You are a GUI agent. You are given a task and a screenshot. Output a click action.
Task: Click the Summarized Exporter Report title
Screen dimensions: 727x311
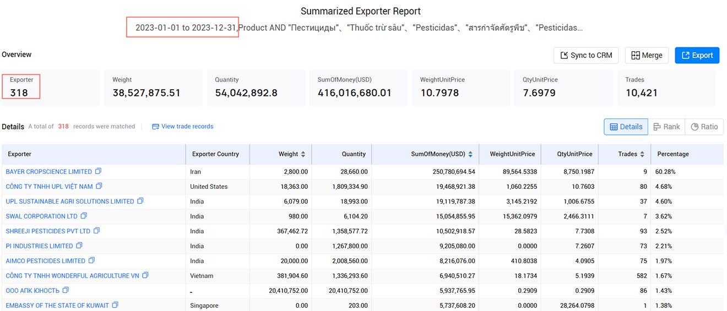click(x=361, y=11)
